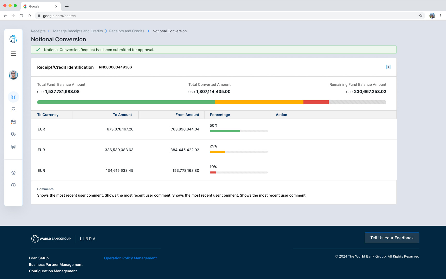Screen dimensions: 446x279
Task: Click the info icon in sidebar
Action: pos(13,185)
